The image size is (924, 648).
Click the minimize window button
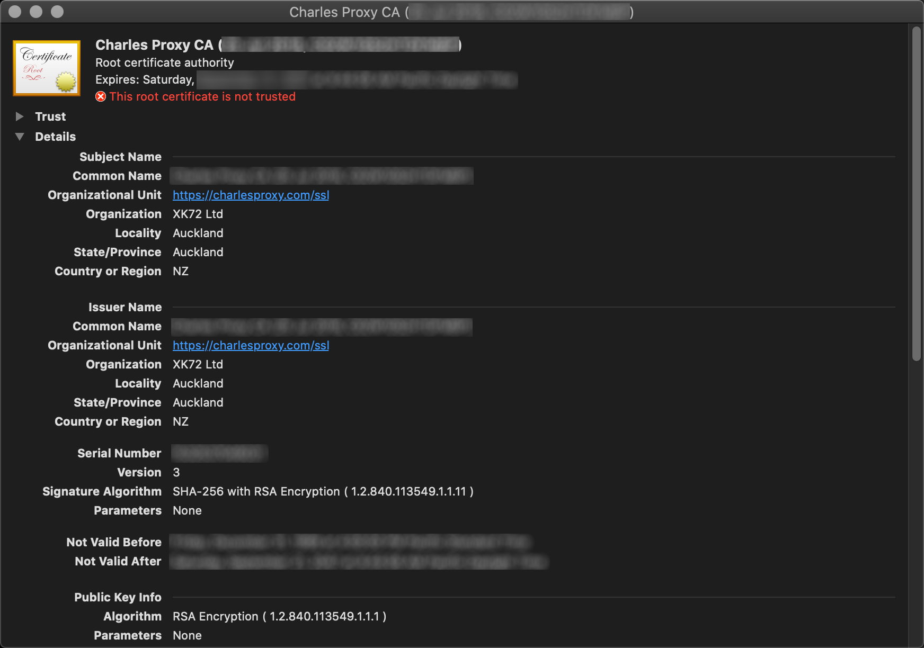click(36, 12)
